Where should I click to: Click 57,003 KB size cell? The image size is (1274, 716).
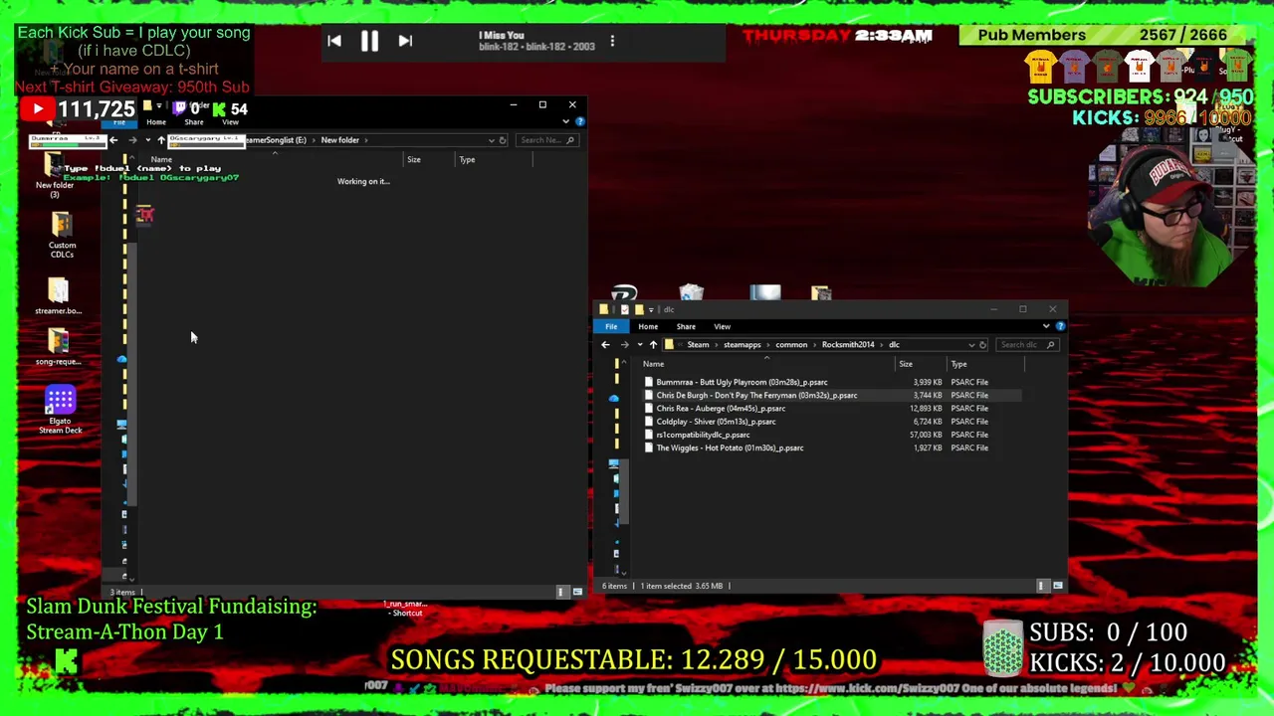[x=927, y=435]
